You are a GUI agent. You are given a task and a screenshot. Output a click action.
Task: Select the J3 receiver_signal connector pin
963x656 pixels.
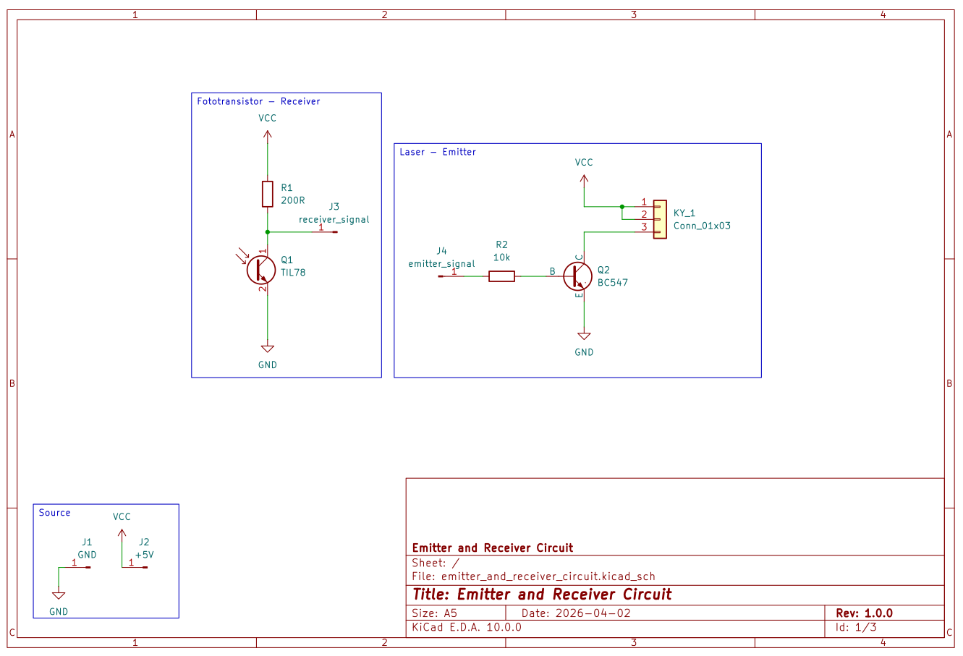(x=325, y=231)
